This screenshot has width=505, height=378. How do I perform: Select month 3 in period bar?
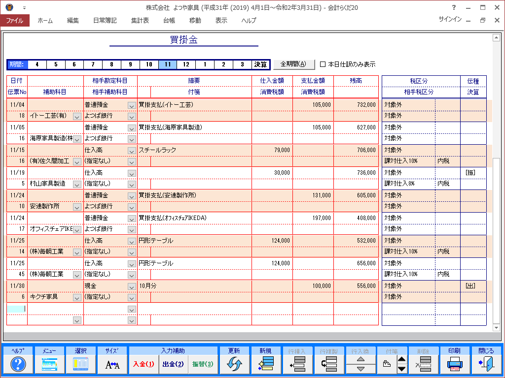(242, 64)
